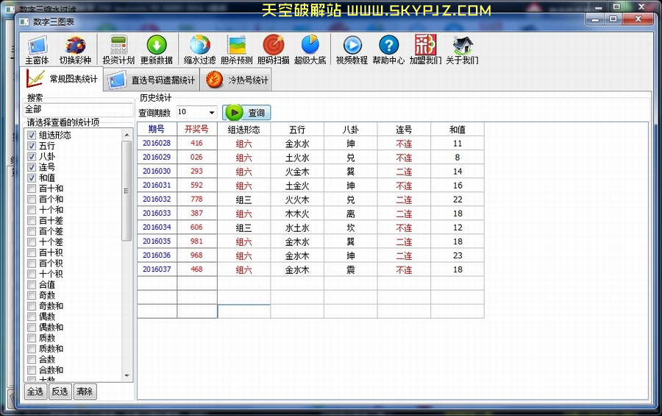
Task: Click the scroll down arrow of statistics list
Action: pos(127,376)
